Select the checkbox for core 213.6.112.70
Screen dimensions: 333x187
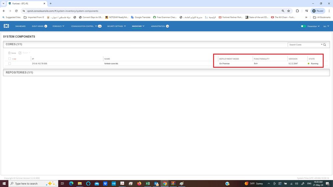[x=10, y=64]
